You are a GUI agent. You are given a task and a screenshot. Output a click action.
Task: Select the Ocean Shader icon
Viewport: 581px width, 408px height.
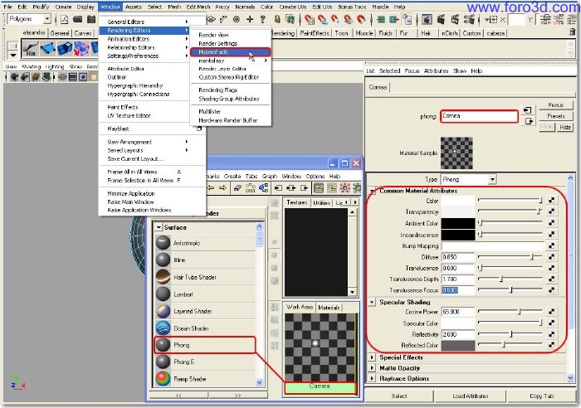(x=163, y=328)
